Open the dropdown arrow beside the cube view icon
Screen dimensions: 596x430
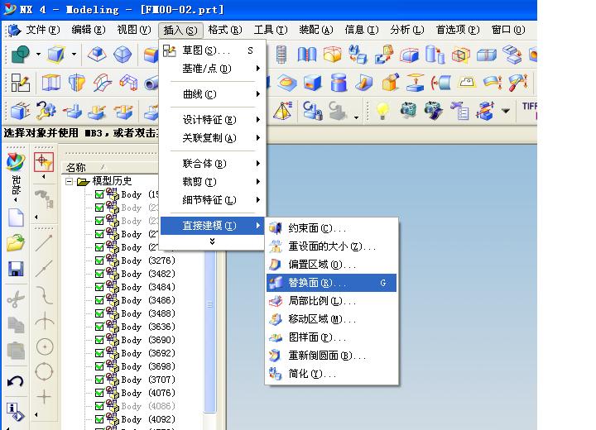coord(74,55)
